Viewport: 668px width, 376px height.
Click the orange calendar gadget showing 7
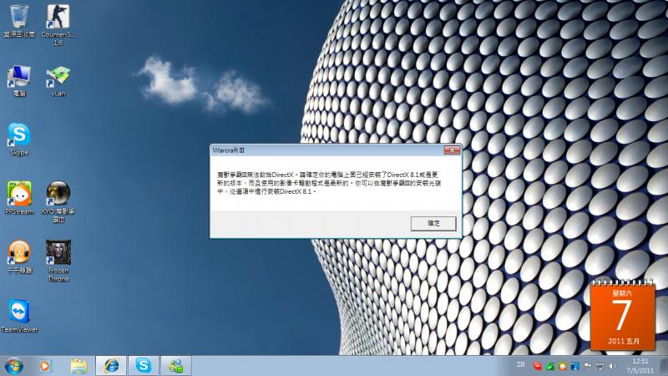[x=622, y=315]
